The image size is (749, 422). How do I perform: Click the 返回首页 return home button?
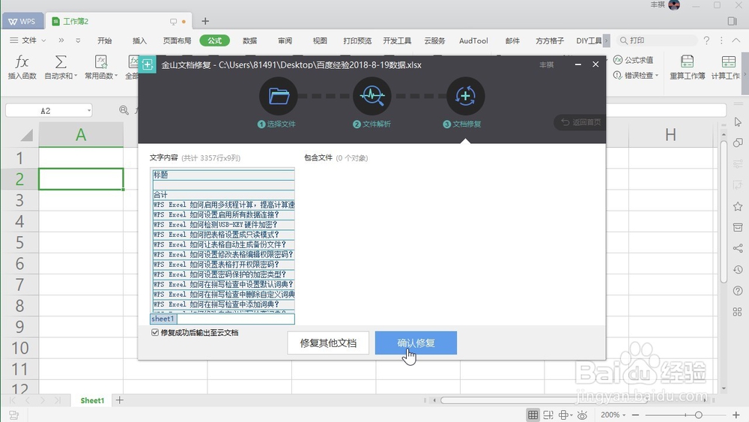[580, 122]
